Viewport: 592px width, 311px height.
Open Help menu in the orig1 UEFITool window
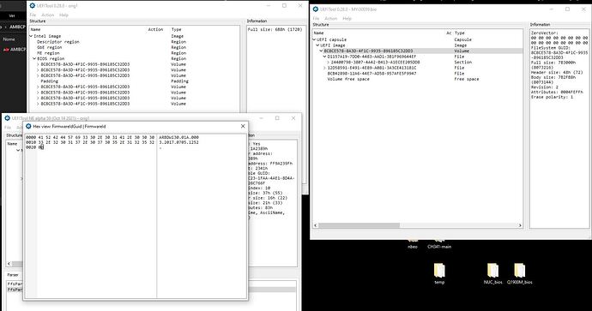pos(63,15)
